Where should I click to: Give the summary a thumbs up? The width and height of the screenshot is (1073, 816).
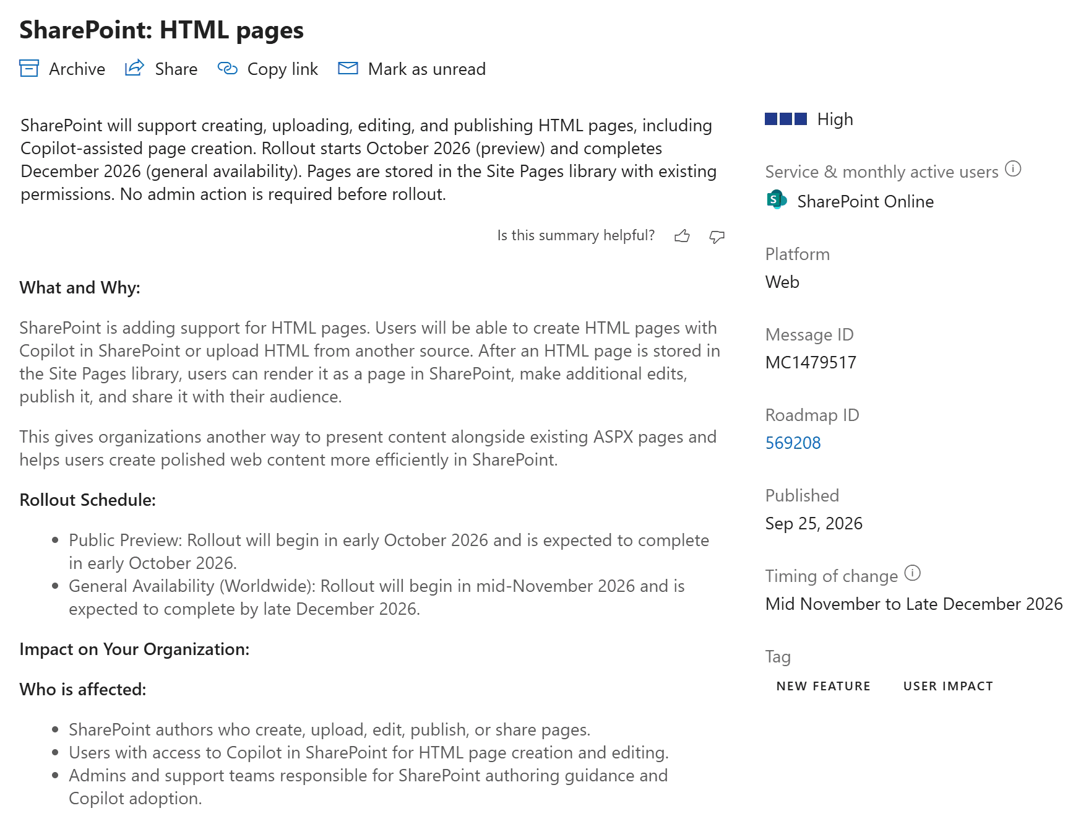point(682,236)
